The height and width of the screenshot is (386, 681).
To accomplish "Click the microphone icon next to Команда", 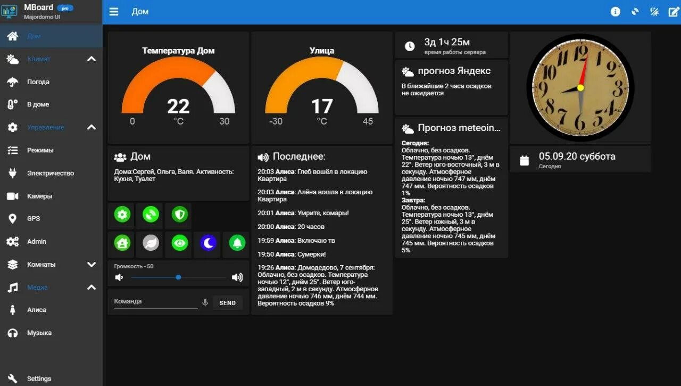I will pyautogui.click(x=205, y=303).
